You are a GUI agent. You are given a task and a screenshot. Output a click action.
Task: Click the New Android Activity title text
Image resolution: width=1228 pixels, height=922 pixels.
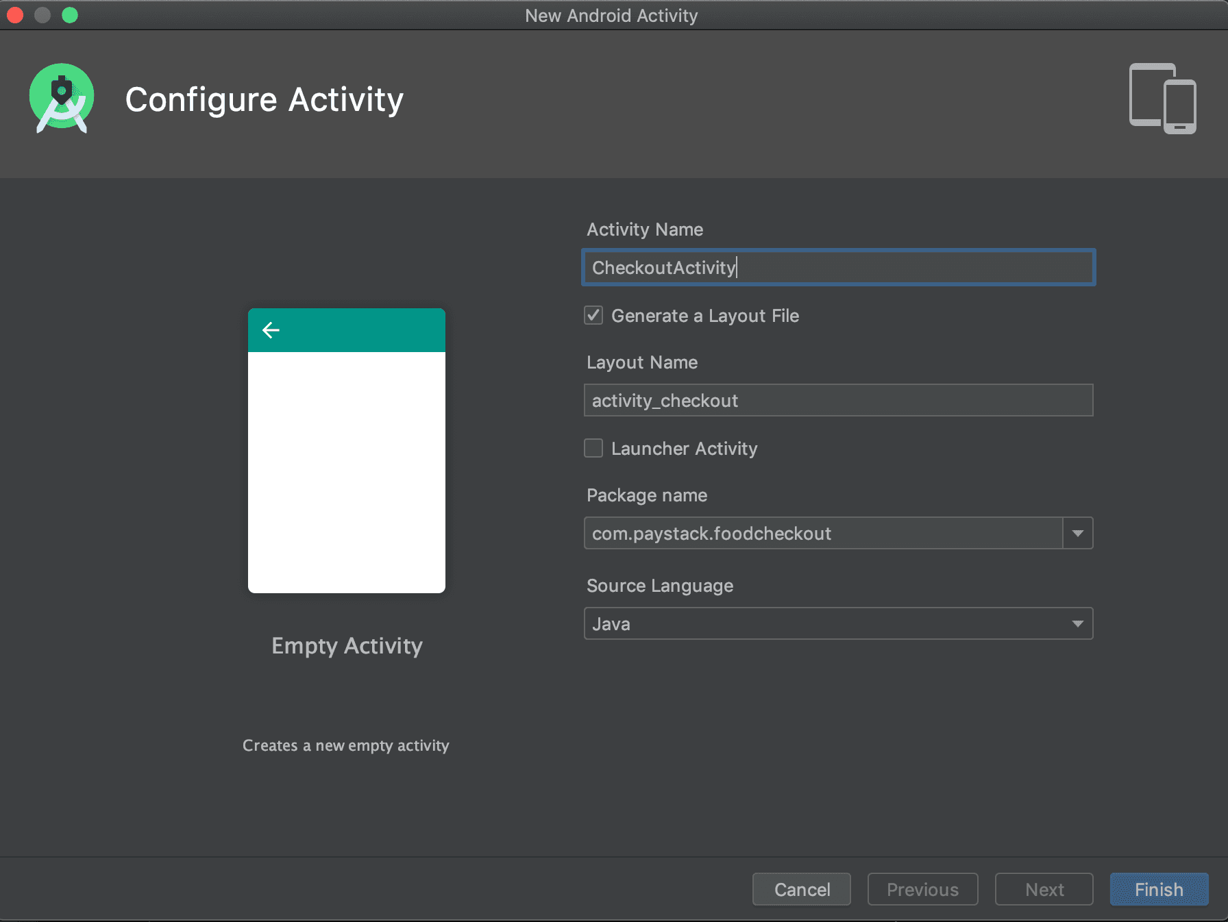coord(611,16)
